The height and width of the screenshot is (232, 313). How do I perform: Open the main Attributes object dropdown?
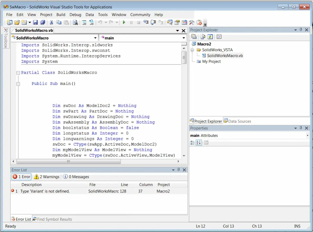tap(307, 135)
